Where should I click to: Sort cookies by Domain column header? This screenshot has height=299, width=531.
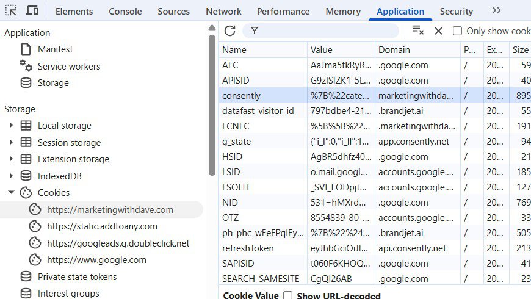(417, 50)
